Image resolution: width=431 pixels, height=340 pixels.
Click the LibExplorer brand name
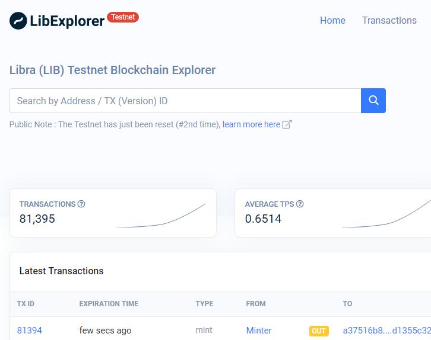tap(67, 21)
